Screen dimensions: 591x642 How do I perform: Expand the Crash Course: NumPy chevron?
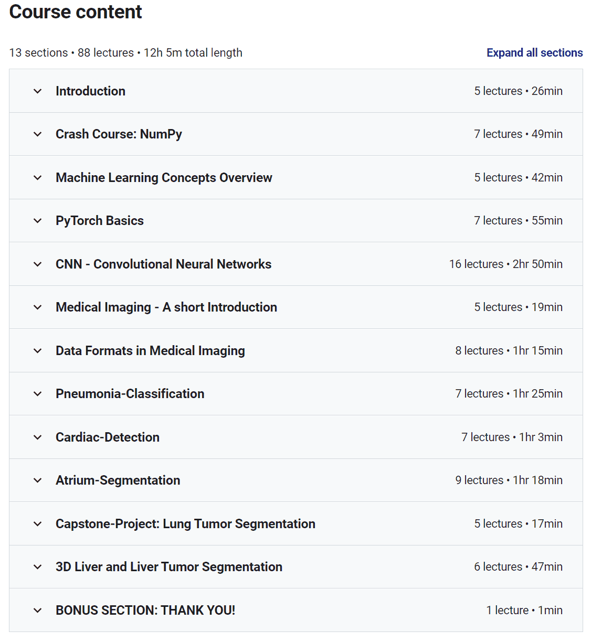point(38,134)
